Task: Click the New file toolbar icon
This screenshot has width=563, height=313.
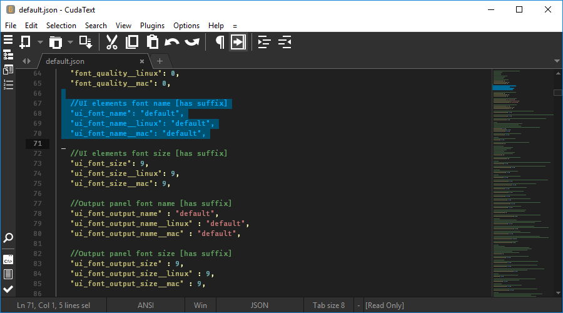Action: 25,42
